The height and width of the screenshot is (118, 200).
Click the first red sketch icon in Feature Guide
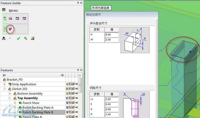click(11, 19)
